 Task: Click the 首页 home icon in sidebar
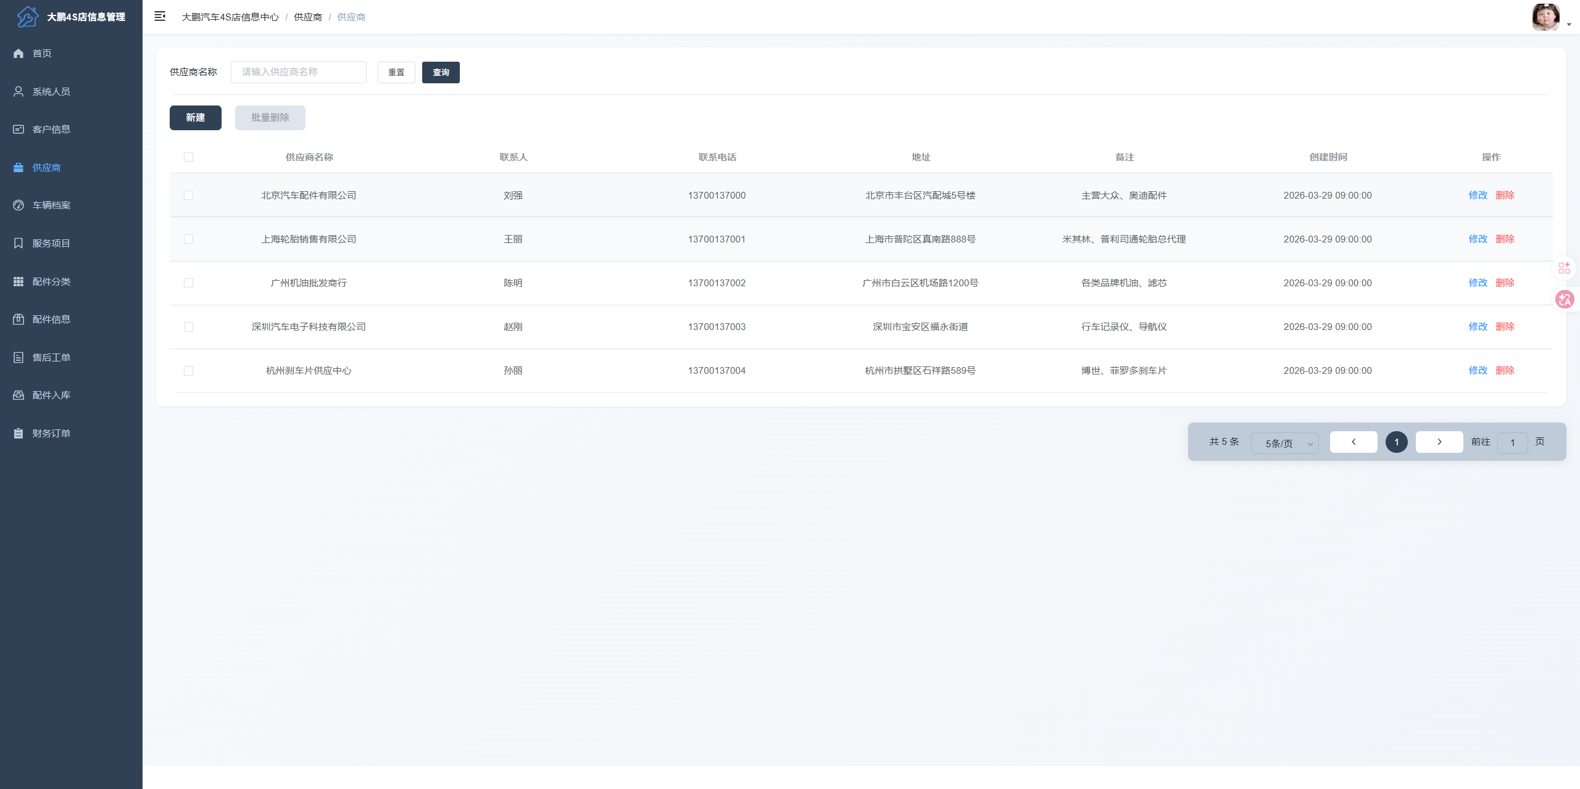(x=19, y=54)
